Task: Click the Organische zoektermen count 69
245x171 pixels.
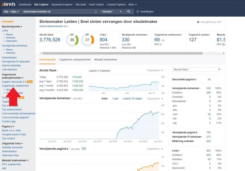Action: click(x=157, y=40)
